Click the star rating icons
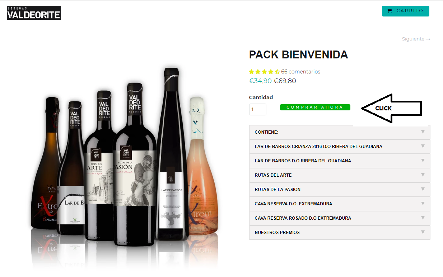 (264, 72)
